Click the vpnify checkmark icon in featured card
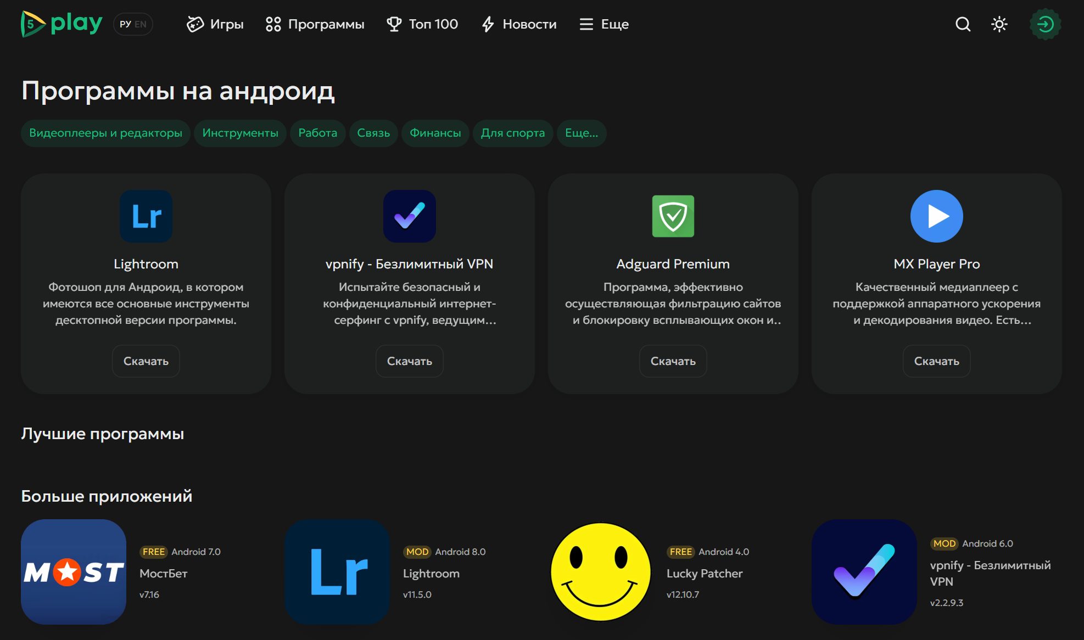 (410, 216)
